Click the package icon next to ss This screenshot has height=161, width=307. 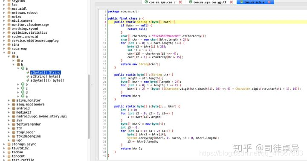[x=9, y=53]
